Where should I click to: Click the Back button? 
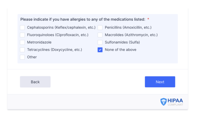35,82
